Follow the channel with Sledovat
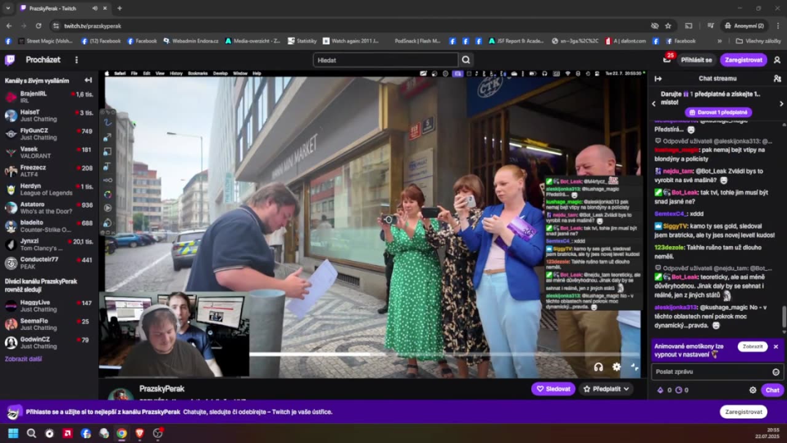 553,389
